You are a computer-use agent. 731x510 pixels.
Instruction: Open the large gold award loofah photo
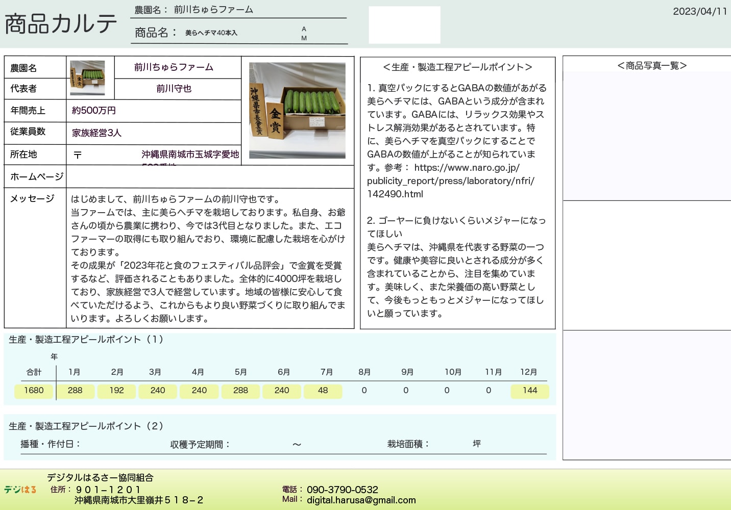tap(297, 110)
